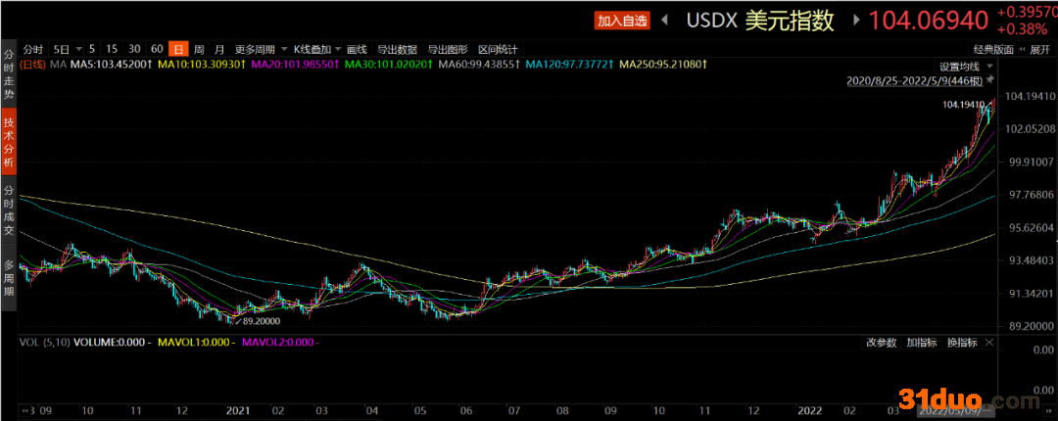Close the VOL indicator panel
Screen dimensions: 1058x421
pyautogui.click(x=989, y=342)
